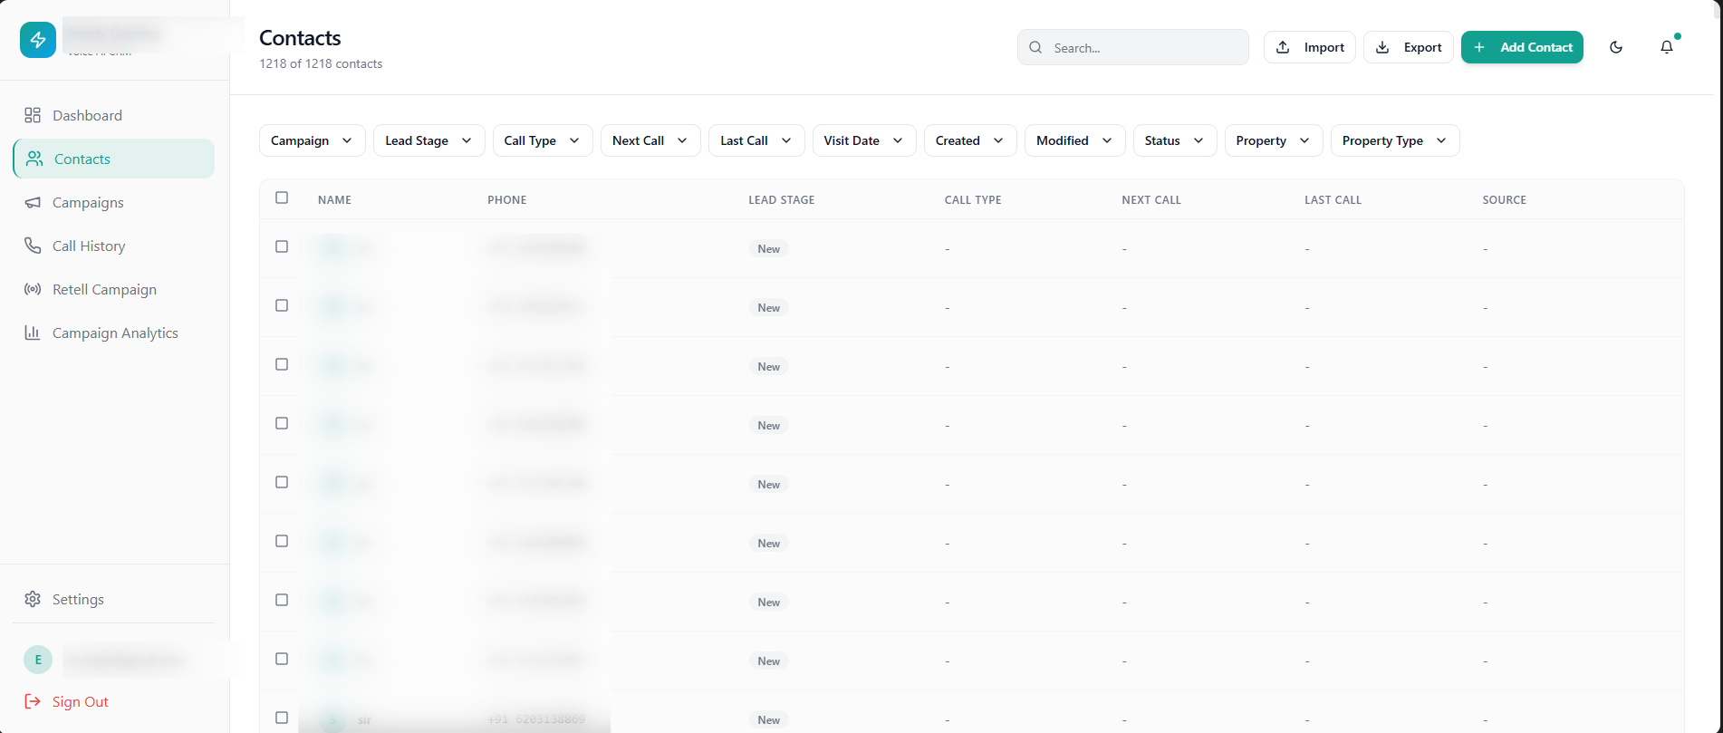
Task: Check the fourth contact row checkbox
Action: click(x=282, y=423)
